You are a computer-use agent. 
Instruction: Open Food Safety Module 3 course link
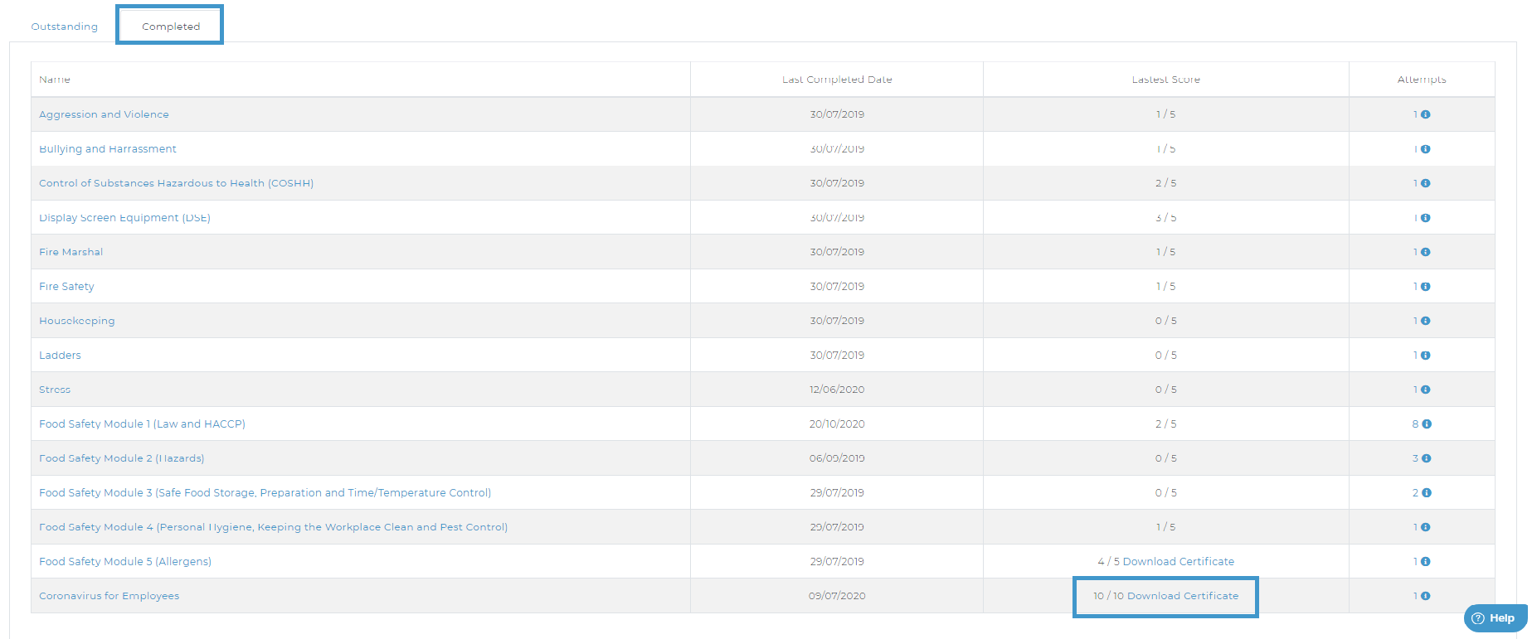[x=265, y=492]
